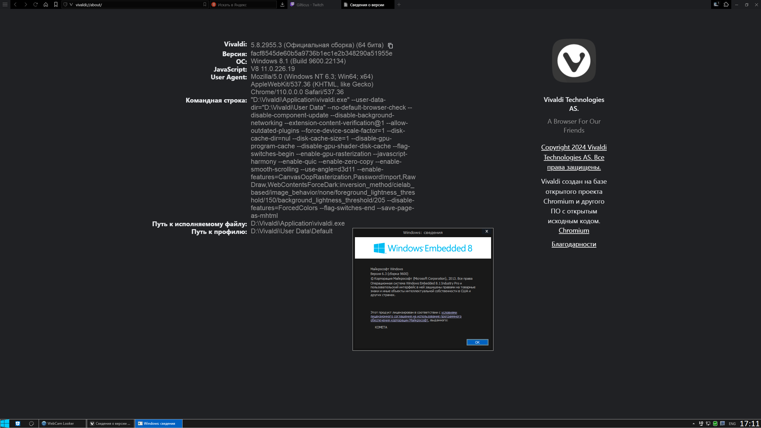The width and height of the screenshot is (761, 428).
Task: Bookmark this page using address bar bookmark icon
Action: (205, 4)
